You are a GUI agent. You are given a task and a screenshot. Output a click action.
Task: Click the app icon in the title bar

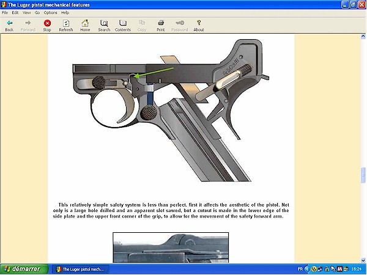(4, 5)
